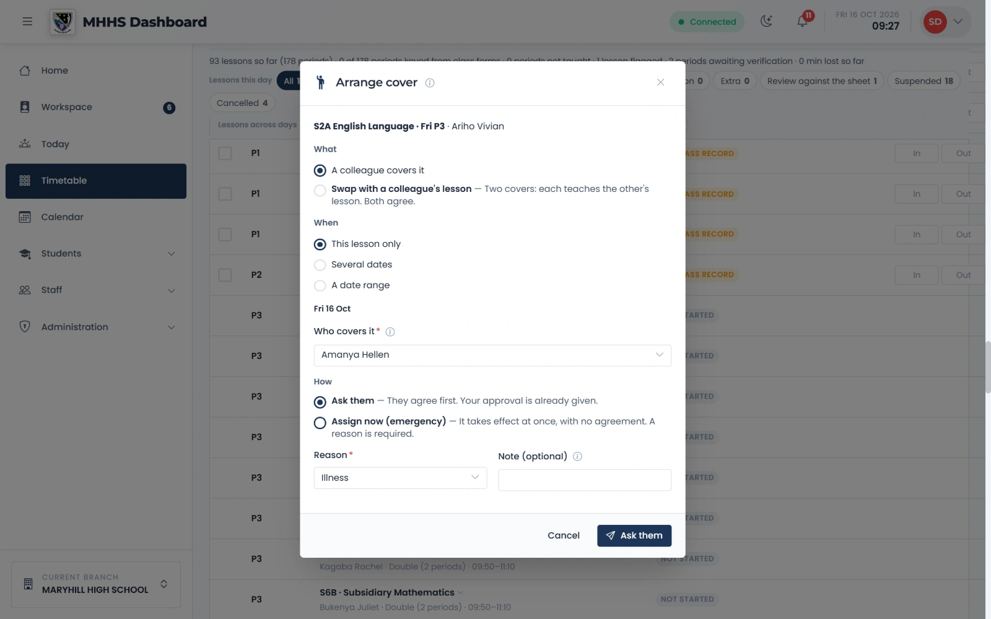This screenshot has height=619, width=991.
Task: Click the info icon beside Who covers it
Action: coord(390,332)
